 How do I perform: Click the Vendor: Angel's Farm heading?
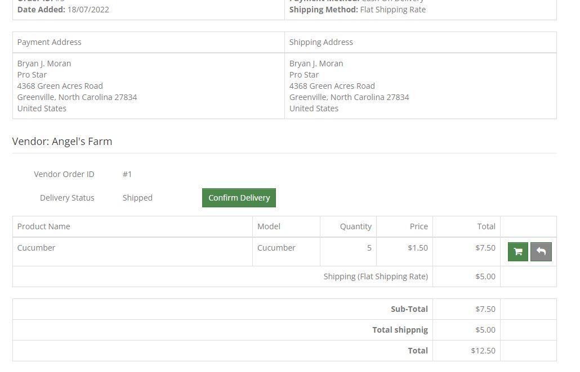point(63,142)
